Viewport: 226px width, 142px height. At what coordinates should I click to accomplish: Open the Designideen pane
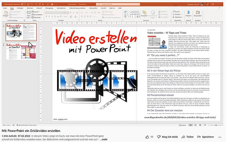click(198, 13)
